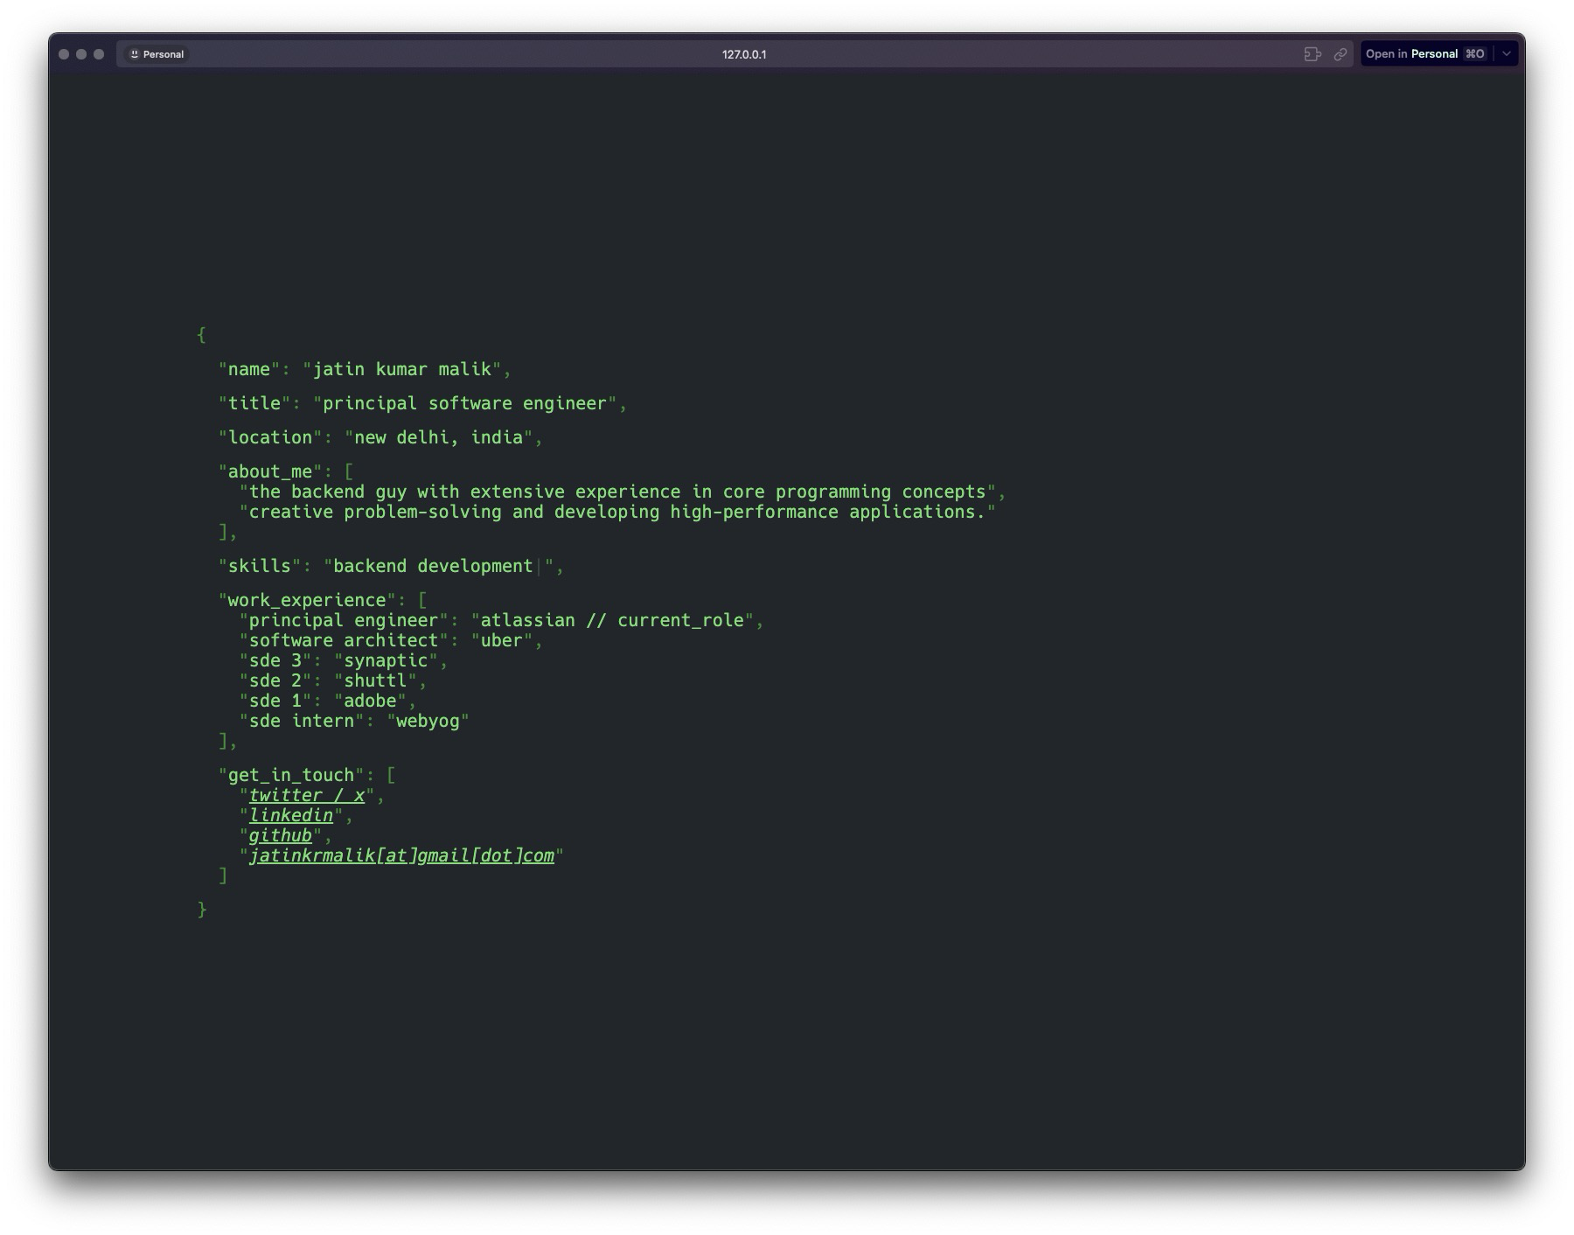The image size is (1574, 1235).
Task: Click the command symbol in Open in Personal button
Action: (x=1474, y=53)
